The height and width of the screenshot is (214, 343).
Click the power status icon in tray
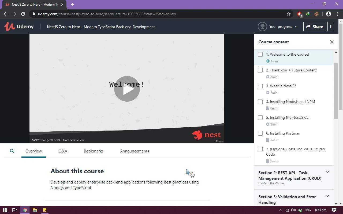click(x=300, y=210)
